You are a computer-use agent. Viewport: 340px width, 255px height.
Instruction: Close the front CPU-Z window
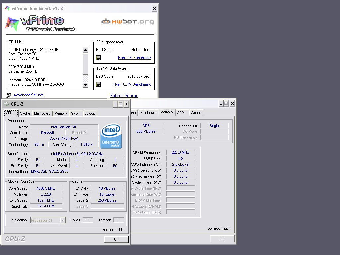click(x=127, y=104)
